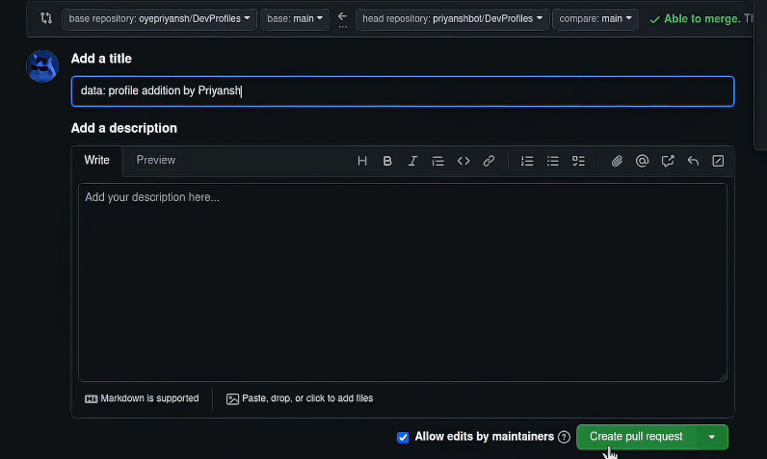767x459 pixels.
Task: Insert a code snippet with the code icon
Action: tap(463, 161)
